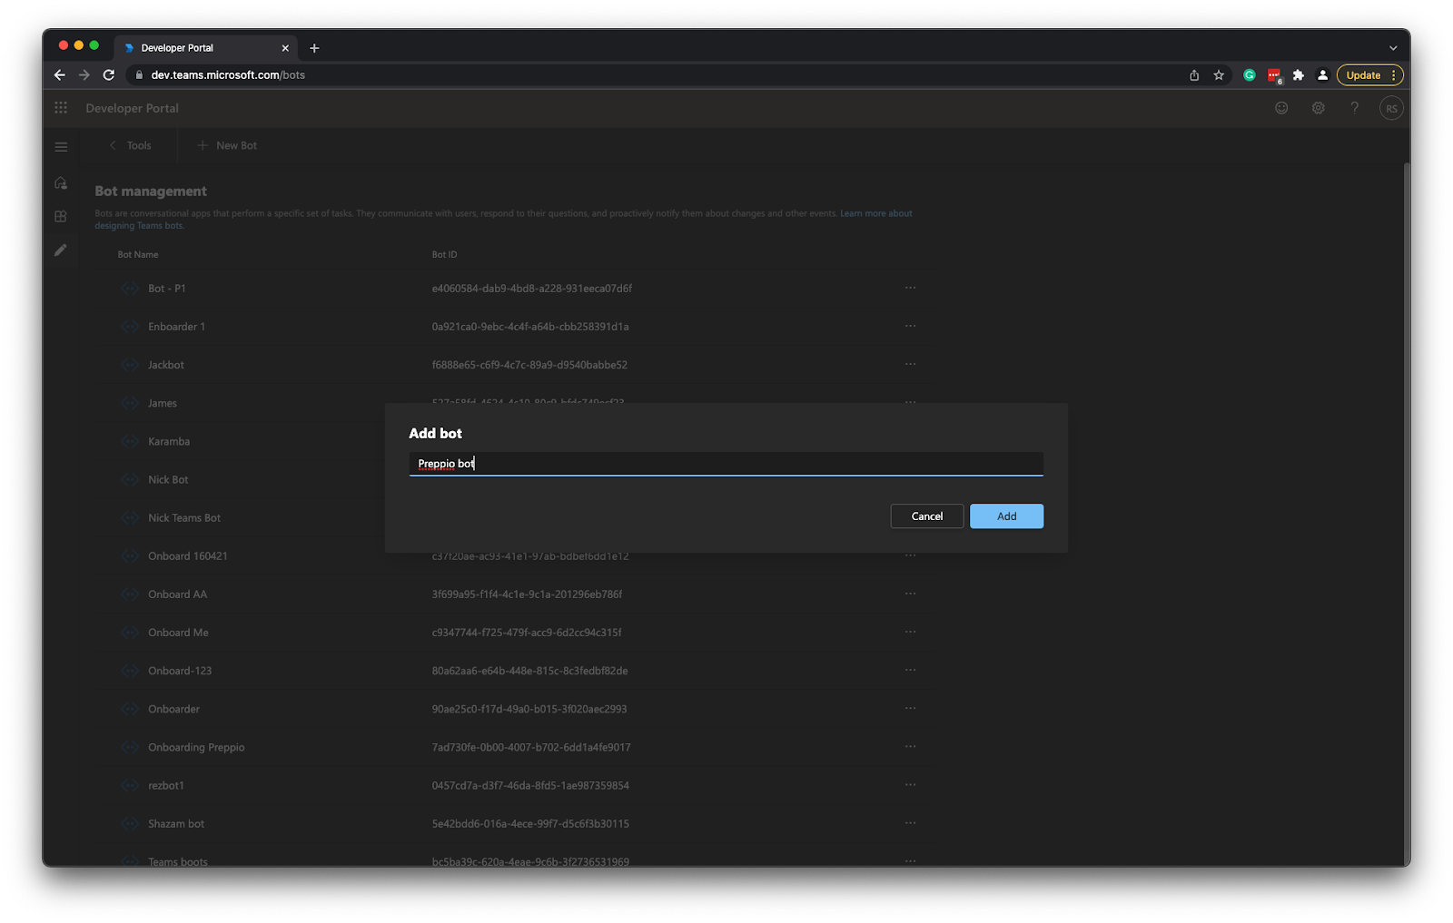Select the Tools pencil icon in sidebar
Screen dimensions: 1453x923
(x=60, y=250)
